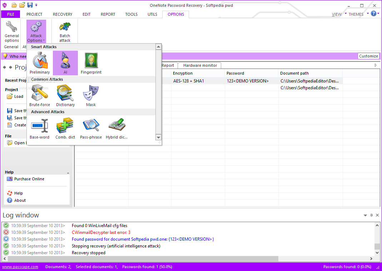Open the FILE menu tab

tap(10, 14)
